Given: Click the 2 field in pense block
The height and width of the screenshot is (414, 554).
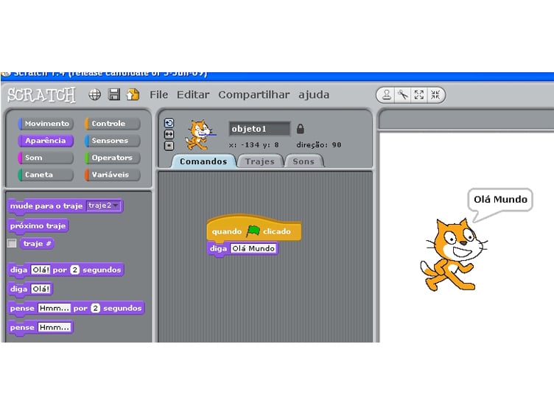Looking at the screenshot, I should click(x=95, y=308).
